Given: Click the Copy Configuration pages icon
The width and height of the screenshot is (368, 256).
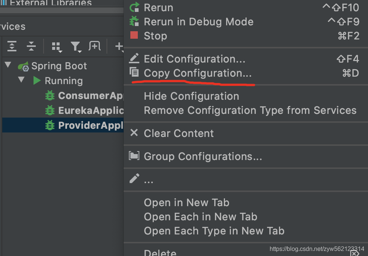Looking at the screenshot, I should pyautogui.click(x=134, y=72).
